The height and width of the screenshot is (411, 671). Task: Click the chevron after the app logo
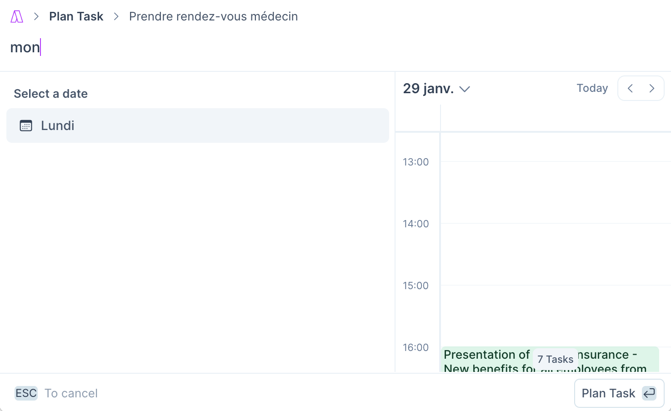(36, 17)
